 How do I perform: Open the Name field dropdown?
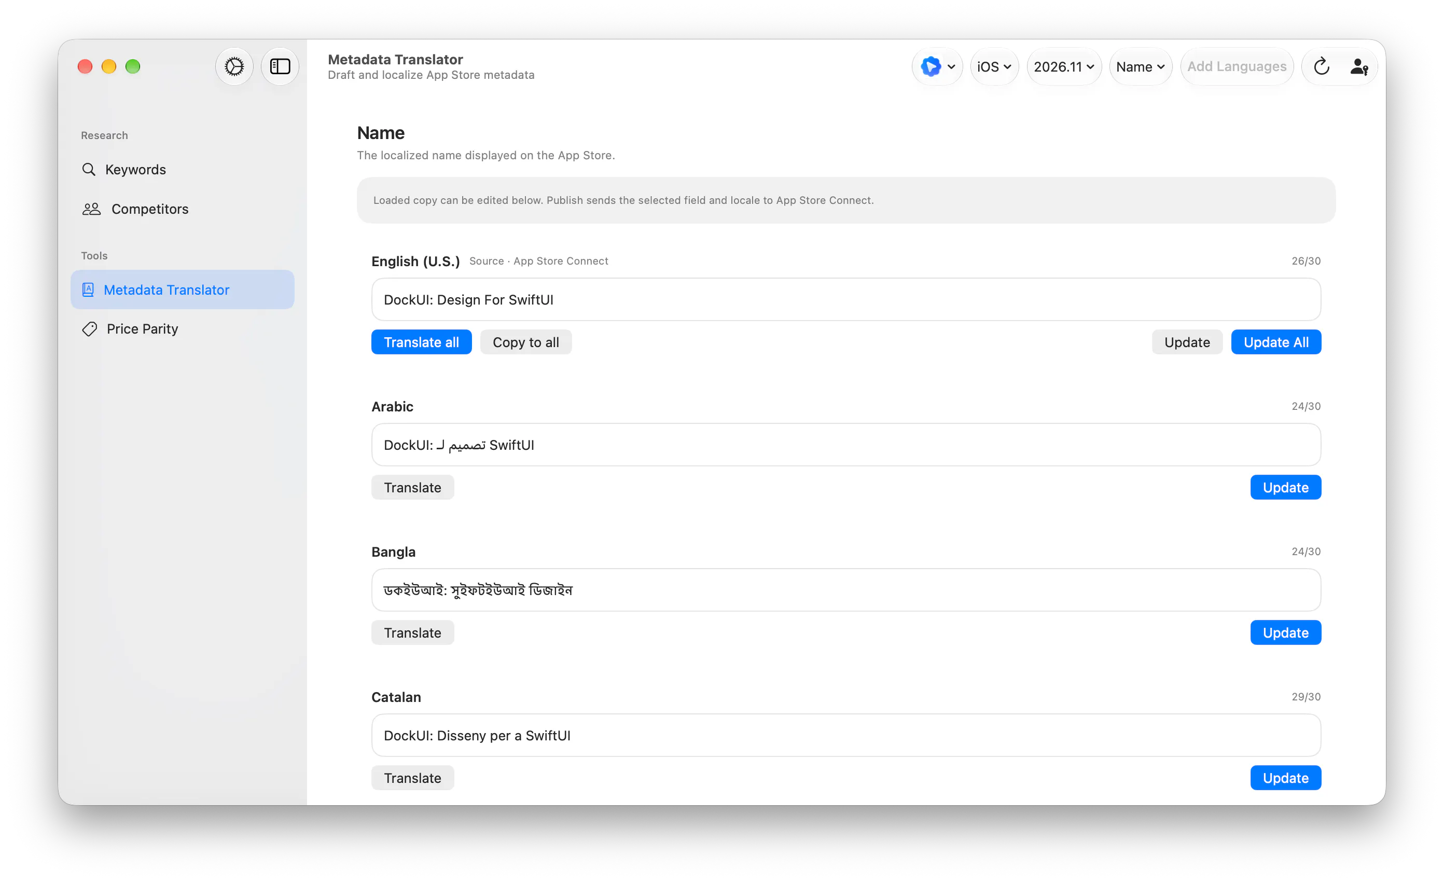pyautogui.click(x=1141, y=66)
